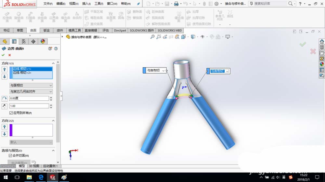Move Direction 1 curve up arrow
The width and height of the screenshot is (325, 182).
pos(5,70)
